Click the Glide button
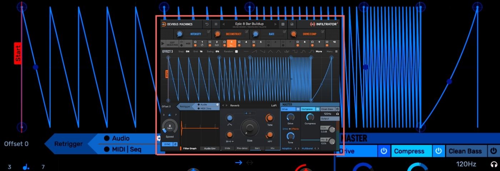Screen dimensions: 500x171 tap(227, 148)
